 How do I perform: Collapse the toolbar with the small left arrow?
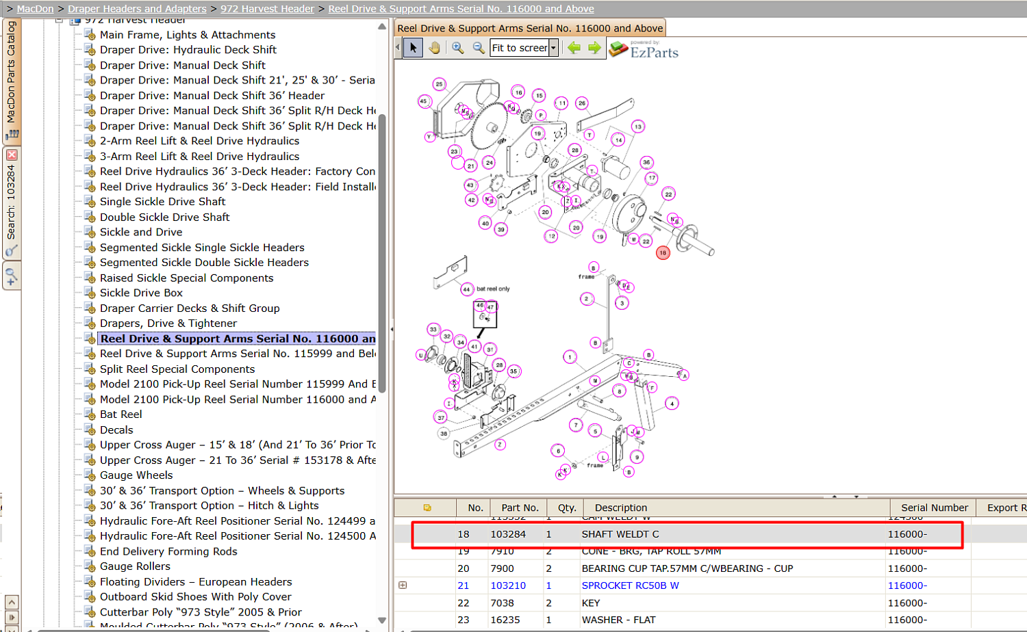[398, 48]
